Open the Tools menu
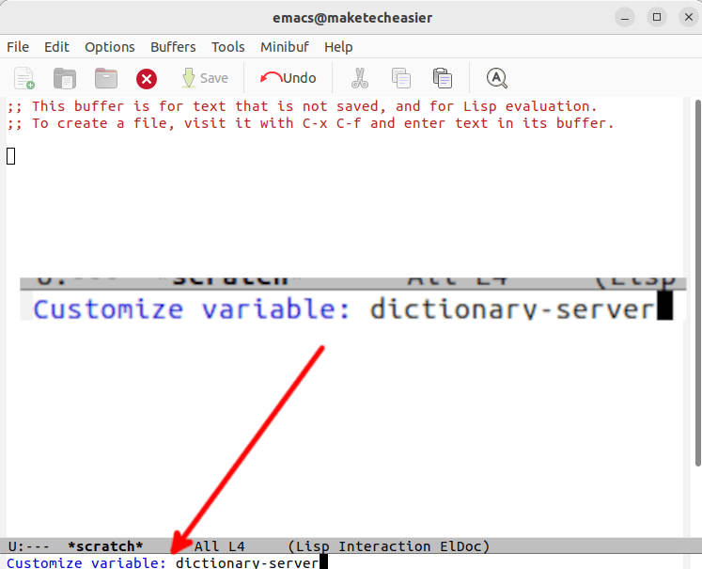 227,47
